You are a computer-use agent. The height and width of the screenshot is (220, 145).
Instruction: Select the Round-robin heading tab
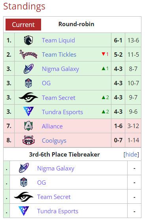[x=76, y=24]
